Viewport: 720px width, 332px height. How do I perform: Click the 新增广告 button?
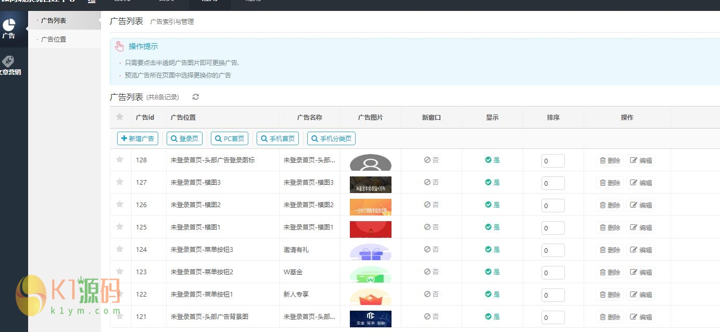pyautogui.click(x=137, y=138)
